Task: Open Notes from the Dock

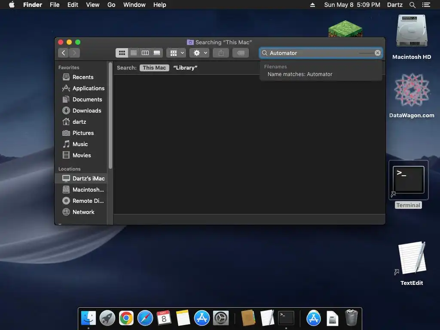Action: (x=183, y=318)
